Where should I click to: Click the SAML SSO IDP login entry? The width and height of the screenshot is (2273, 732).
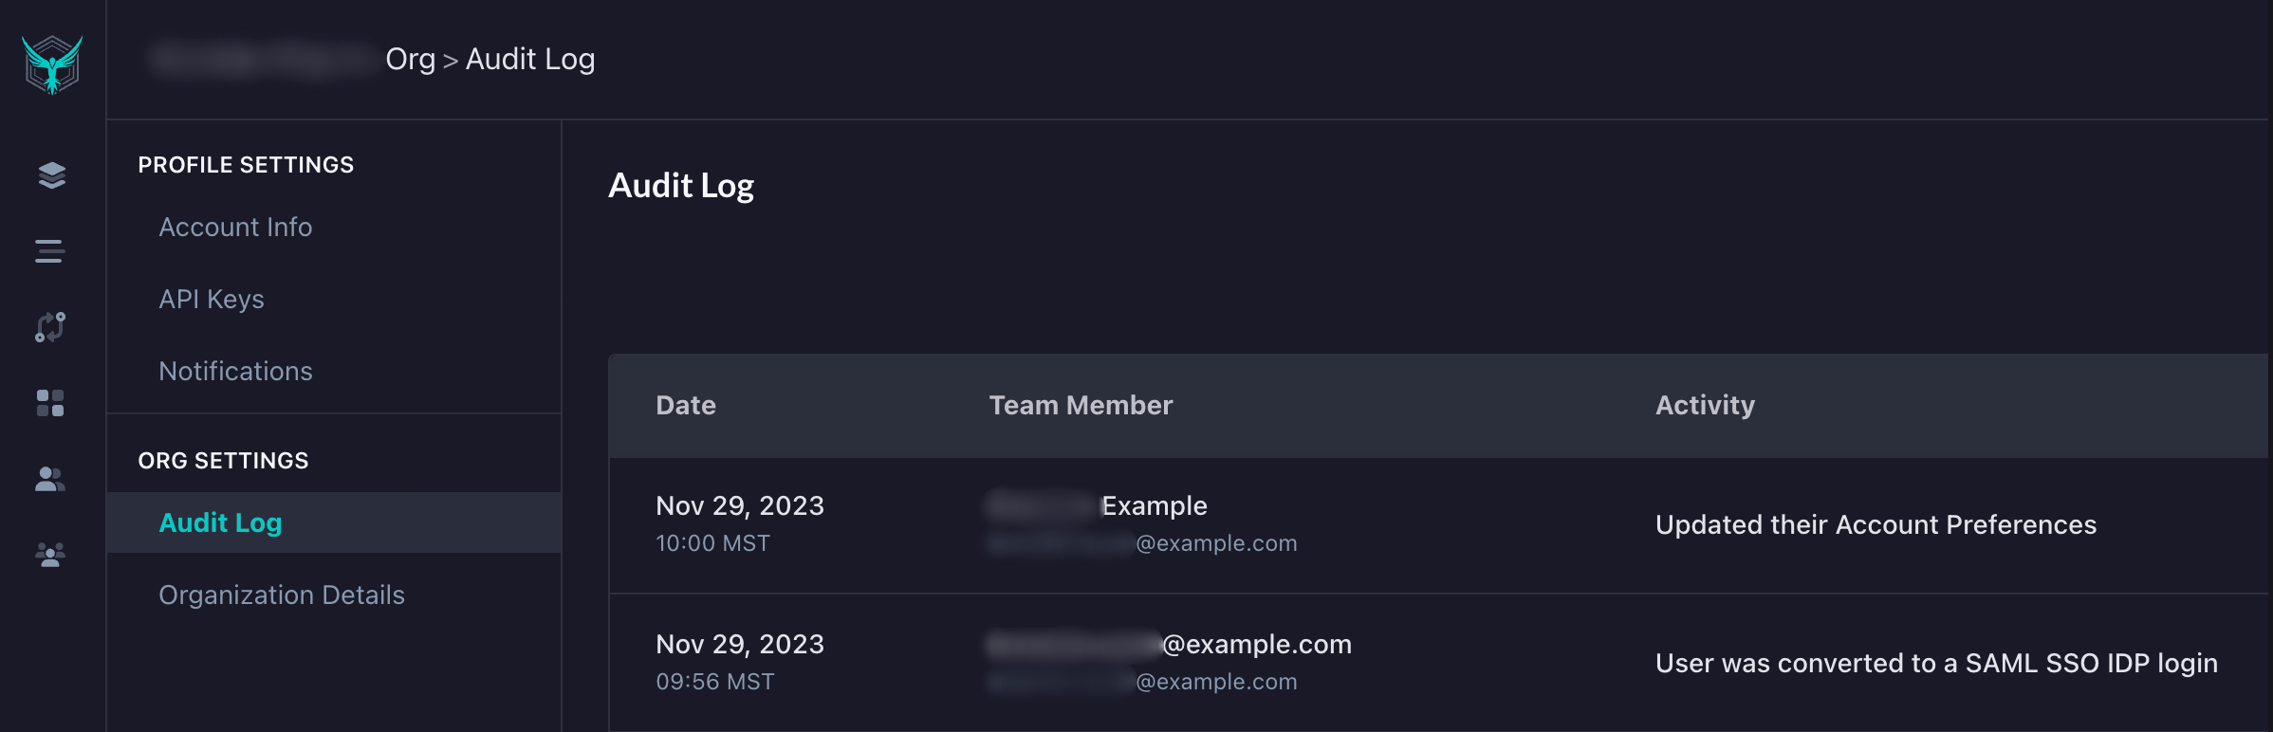(1423, 662)
